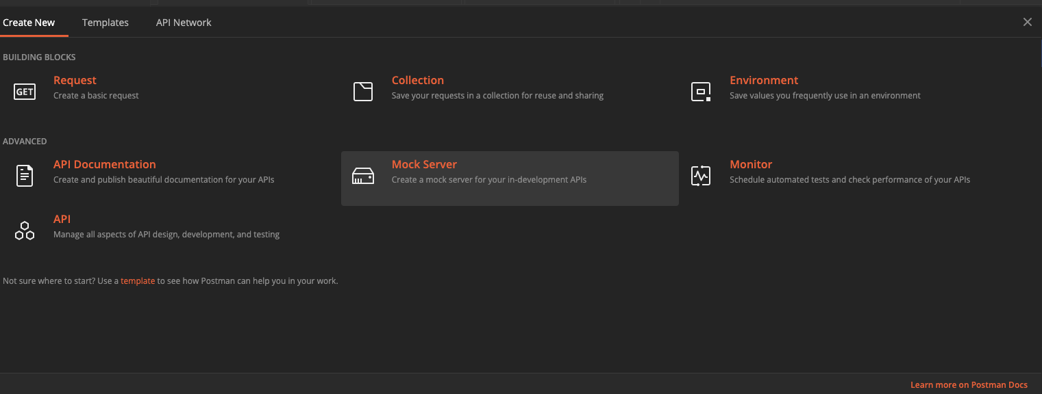Click the API hexagons icon
This screenshot has height=394, width=1042.
coord(25,231)
